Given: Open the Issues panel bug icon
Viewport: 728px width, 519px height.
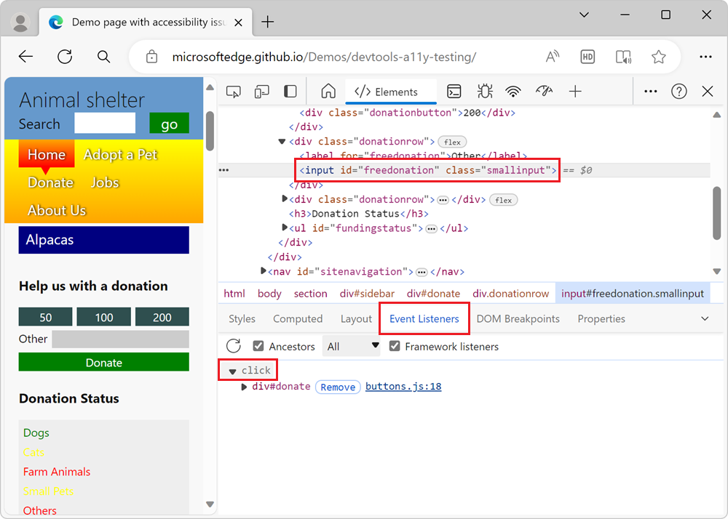Looking at the screenshot, I should coord(484,91).
